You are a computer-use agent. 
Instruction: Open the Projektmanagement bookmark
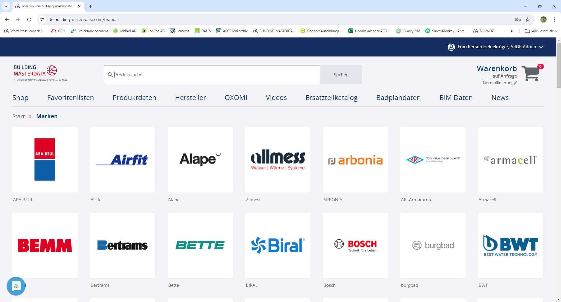coord(89,31)
